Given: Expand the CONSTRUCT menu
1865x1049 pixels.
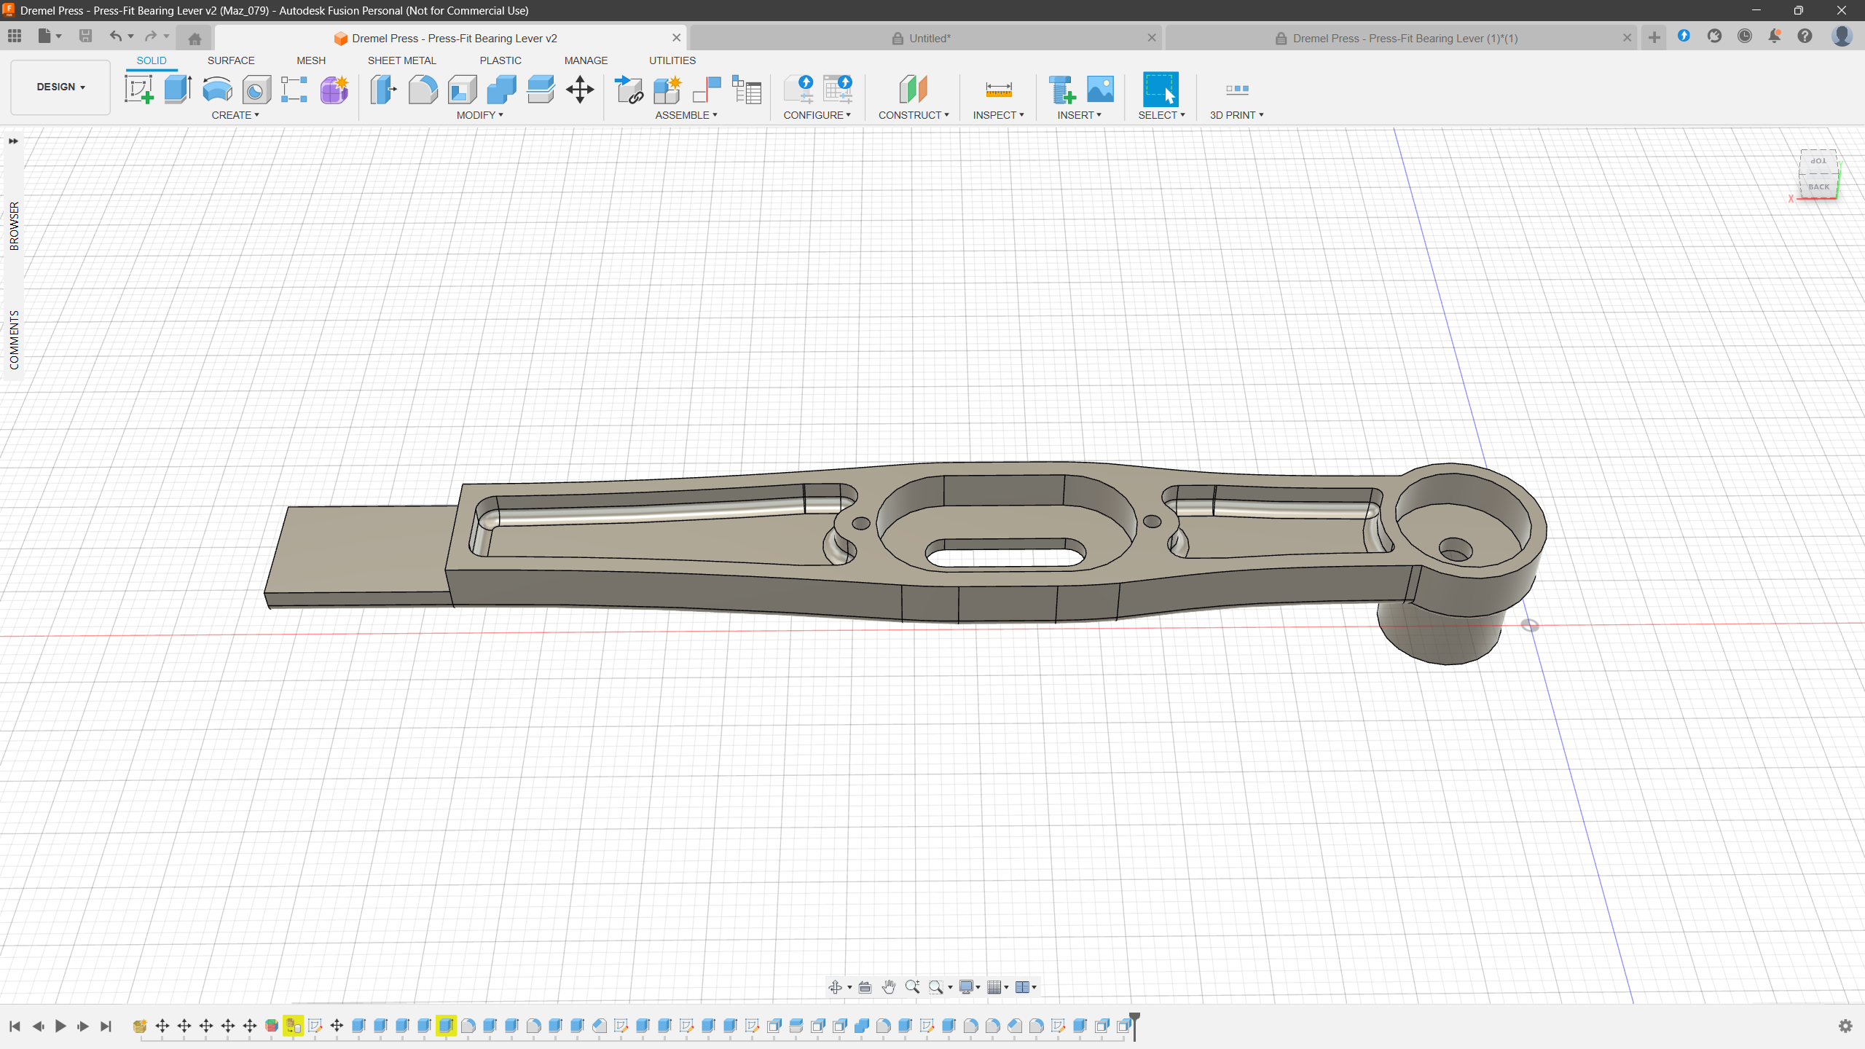Looking at the screenshot, I should pos(914,115).
